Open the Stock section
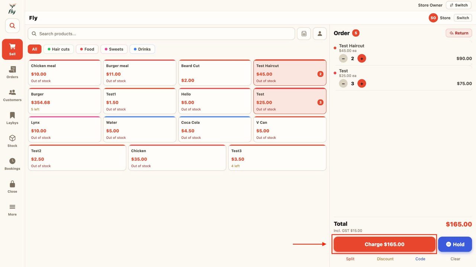 12,141
